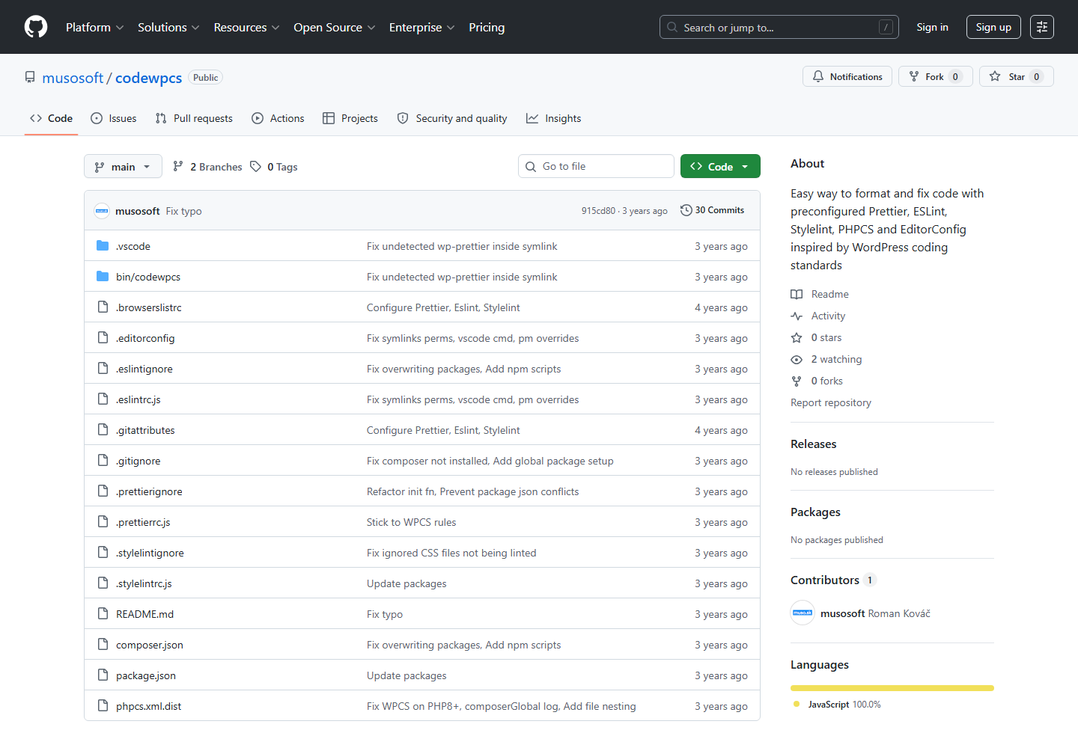Click the Readme book icon
Screen dimensions: 1078x733
point(797,294)
